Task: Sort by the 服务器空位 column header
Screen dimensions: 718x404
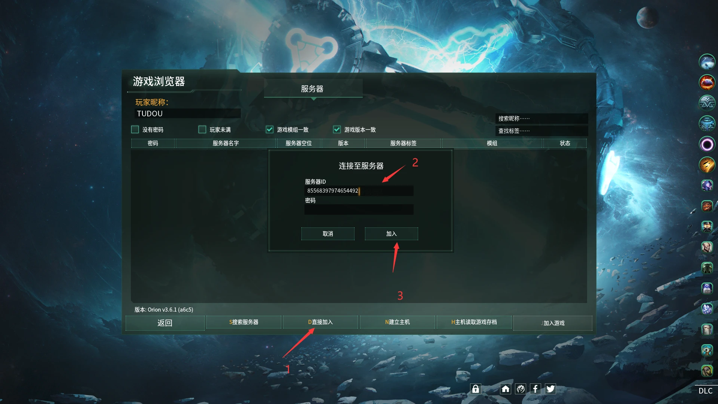Action: click(x=299, y=143)
